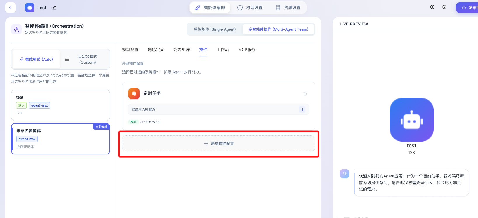Open the 对话设置 tab
This screenshot has height=218, width=478.
pyautogui.click(x=250, y=8)
